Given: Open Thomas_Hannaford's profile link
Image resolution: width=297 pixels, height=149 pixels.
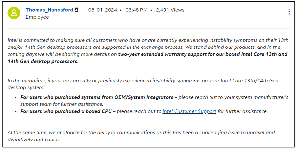Looking at the screenshot, I should [x=49, y=10].
